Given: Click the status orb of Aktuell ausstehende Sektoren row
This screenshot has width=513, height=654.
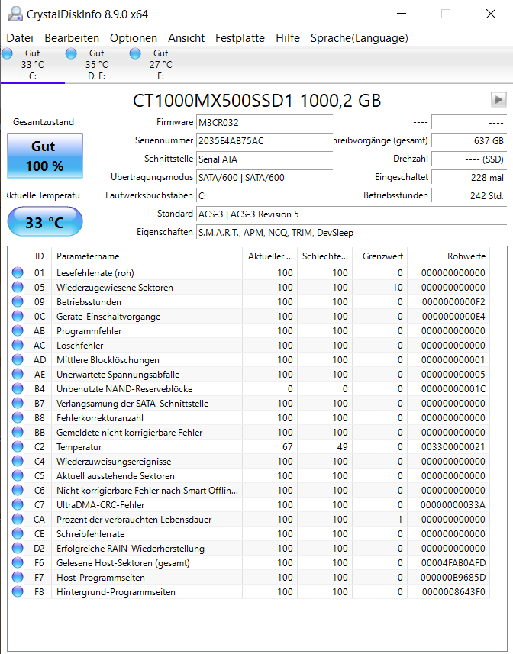Looking at the screenshot, I should pos(18,475).
